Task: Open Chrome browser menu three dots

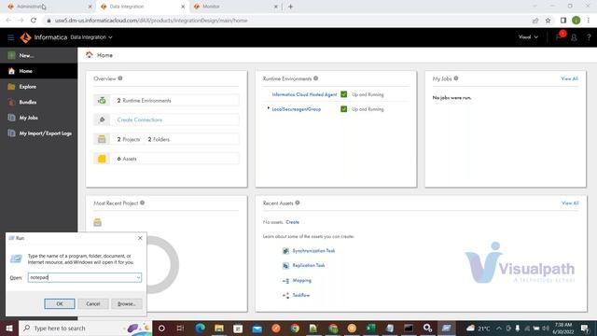Action: (x=589, y=21)
